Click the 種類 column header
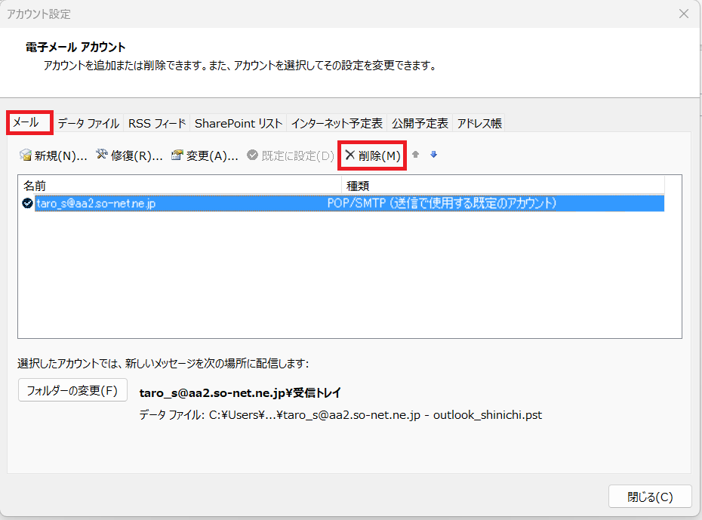This screenshot has height=520, width=702. point(357,185)
